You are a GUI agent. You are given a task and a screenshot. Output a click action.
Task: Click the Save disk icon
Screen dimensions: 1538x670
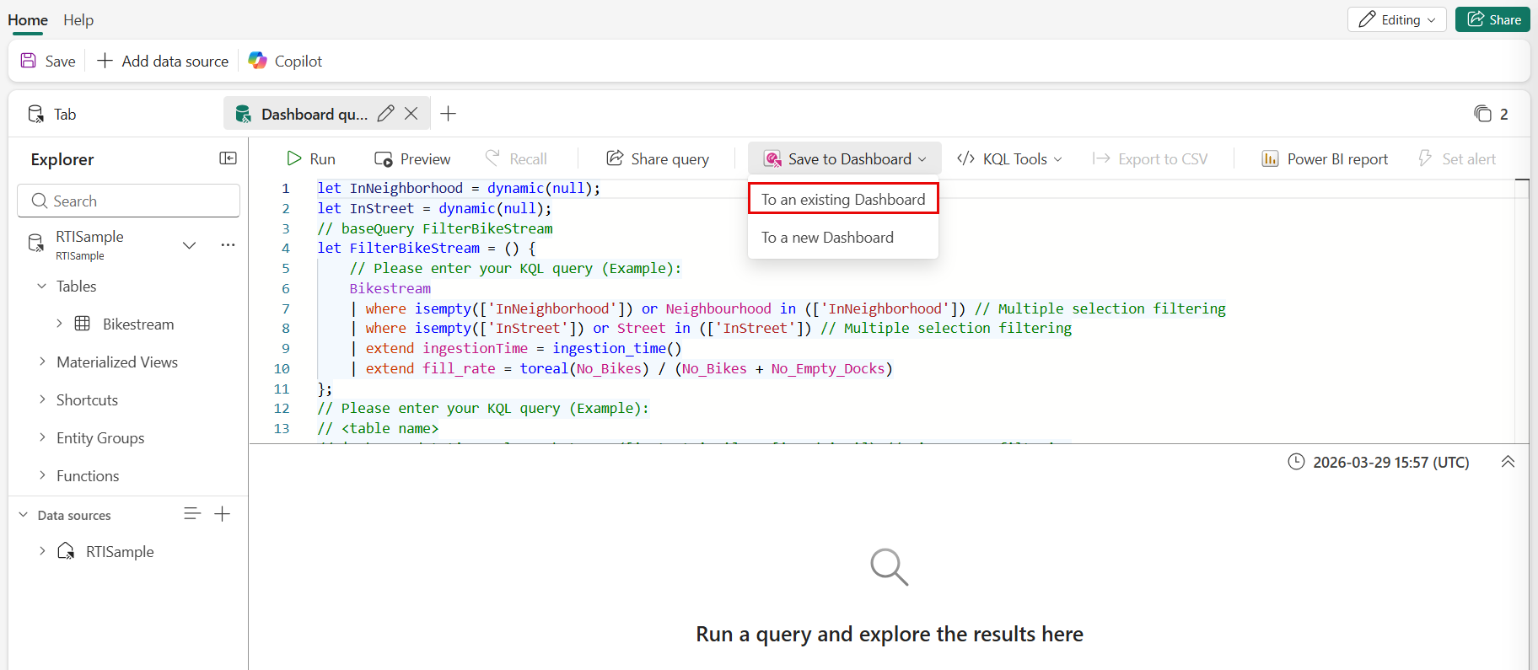click(29, 61)
